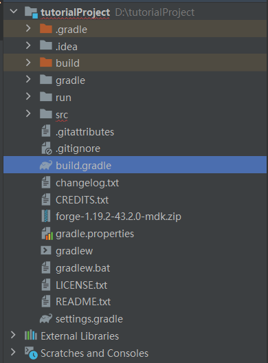Expand External Libraries node
The width and height of the screenshot is (268, 363).
(13, 335)
